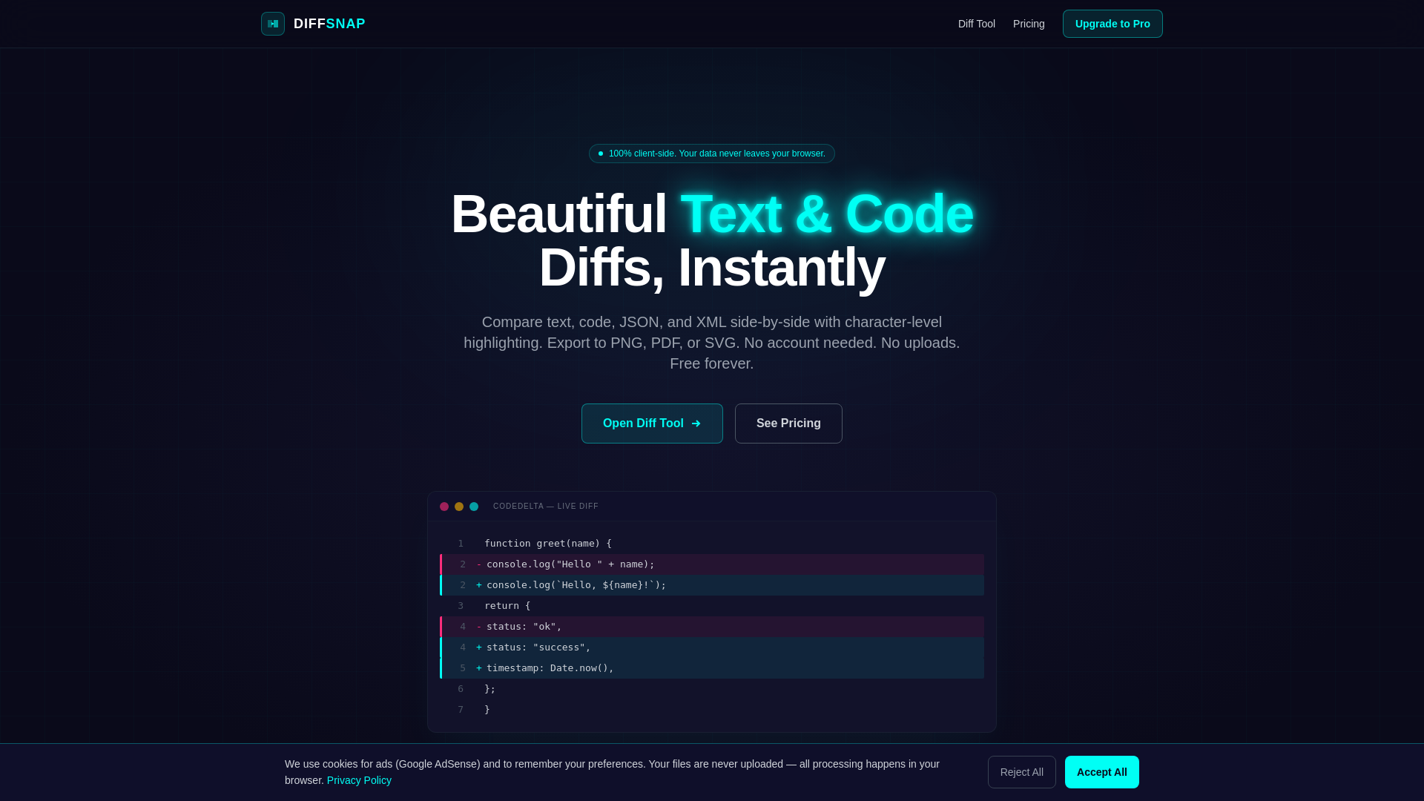Click the client-side privacy badge
Screen dimensions: 1424x801
pyautogui.click(x=712, y=154)
